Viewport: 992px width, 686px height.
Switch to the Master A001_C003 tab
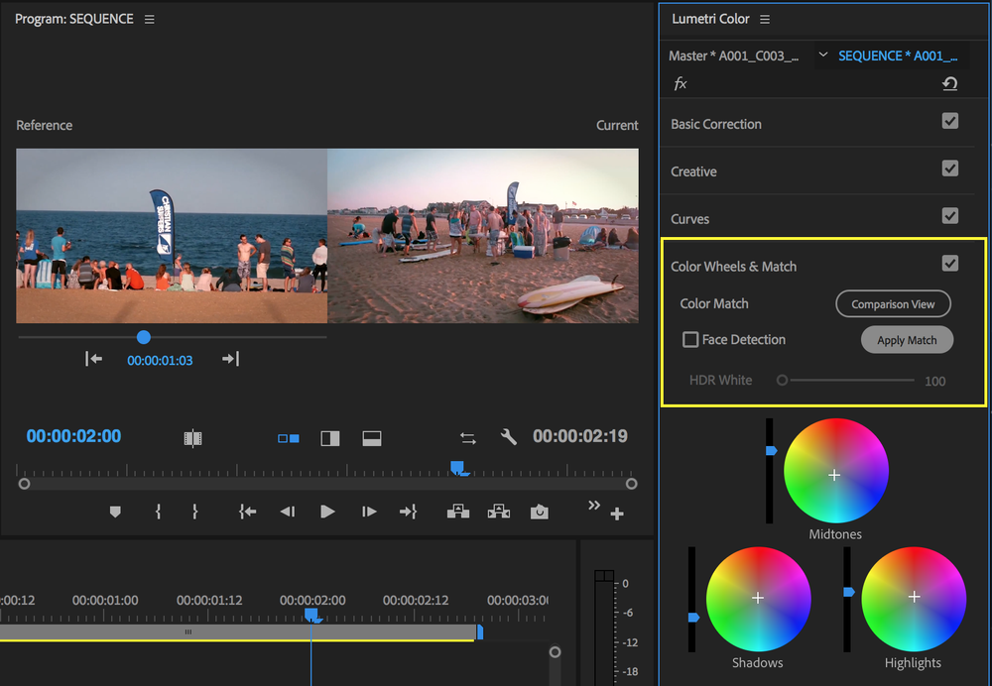(734, 56)
